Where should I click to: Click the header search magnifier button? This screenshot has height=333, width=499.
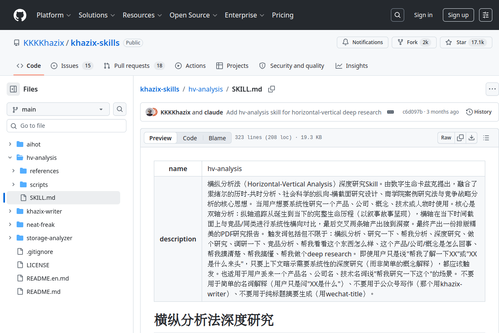click(398, 15)
